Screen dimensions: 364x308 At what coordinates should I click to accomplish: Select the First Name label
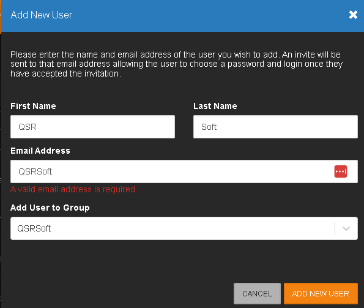[33, 106]
